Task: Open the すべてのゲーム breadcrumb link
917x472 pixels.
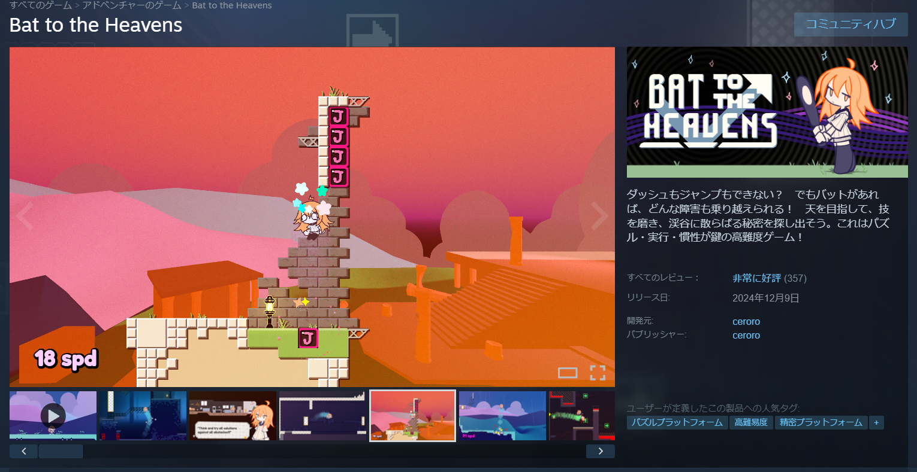Action: [x=41, y=5]
